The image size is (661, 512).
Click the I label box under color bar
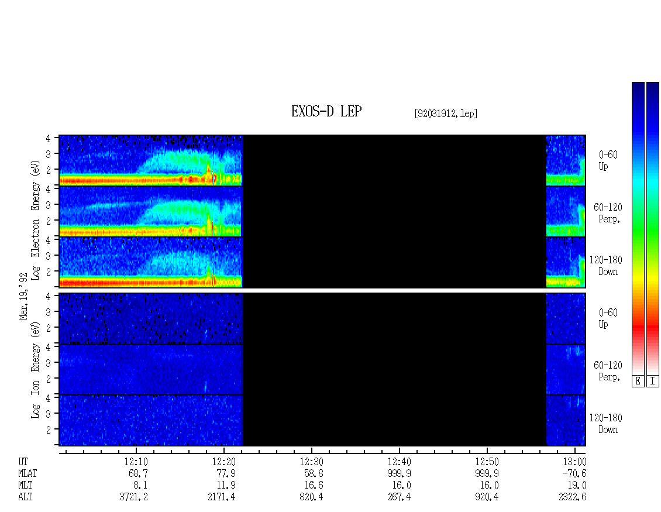653,382
